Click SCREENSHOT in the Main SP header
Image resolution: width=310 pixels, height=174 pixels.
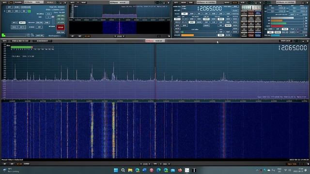click(42, 41)
